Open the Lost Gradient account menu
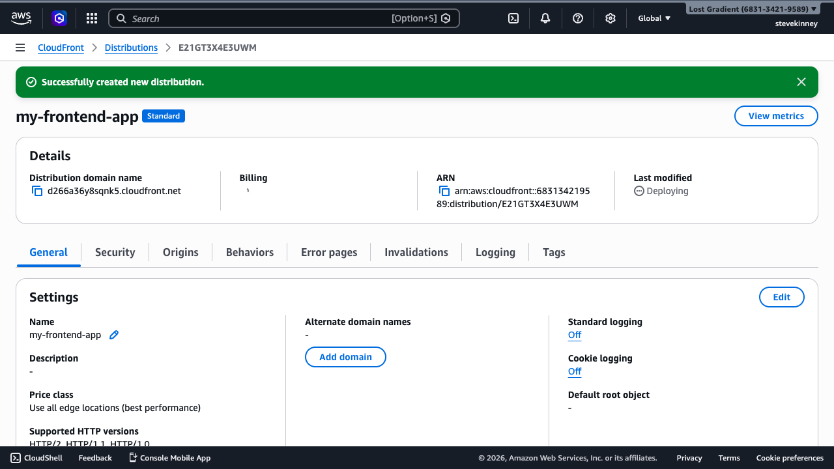 (753, 9)
